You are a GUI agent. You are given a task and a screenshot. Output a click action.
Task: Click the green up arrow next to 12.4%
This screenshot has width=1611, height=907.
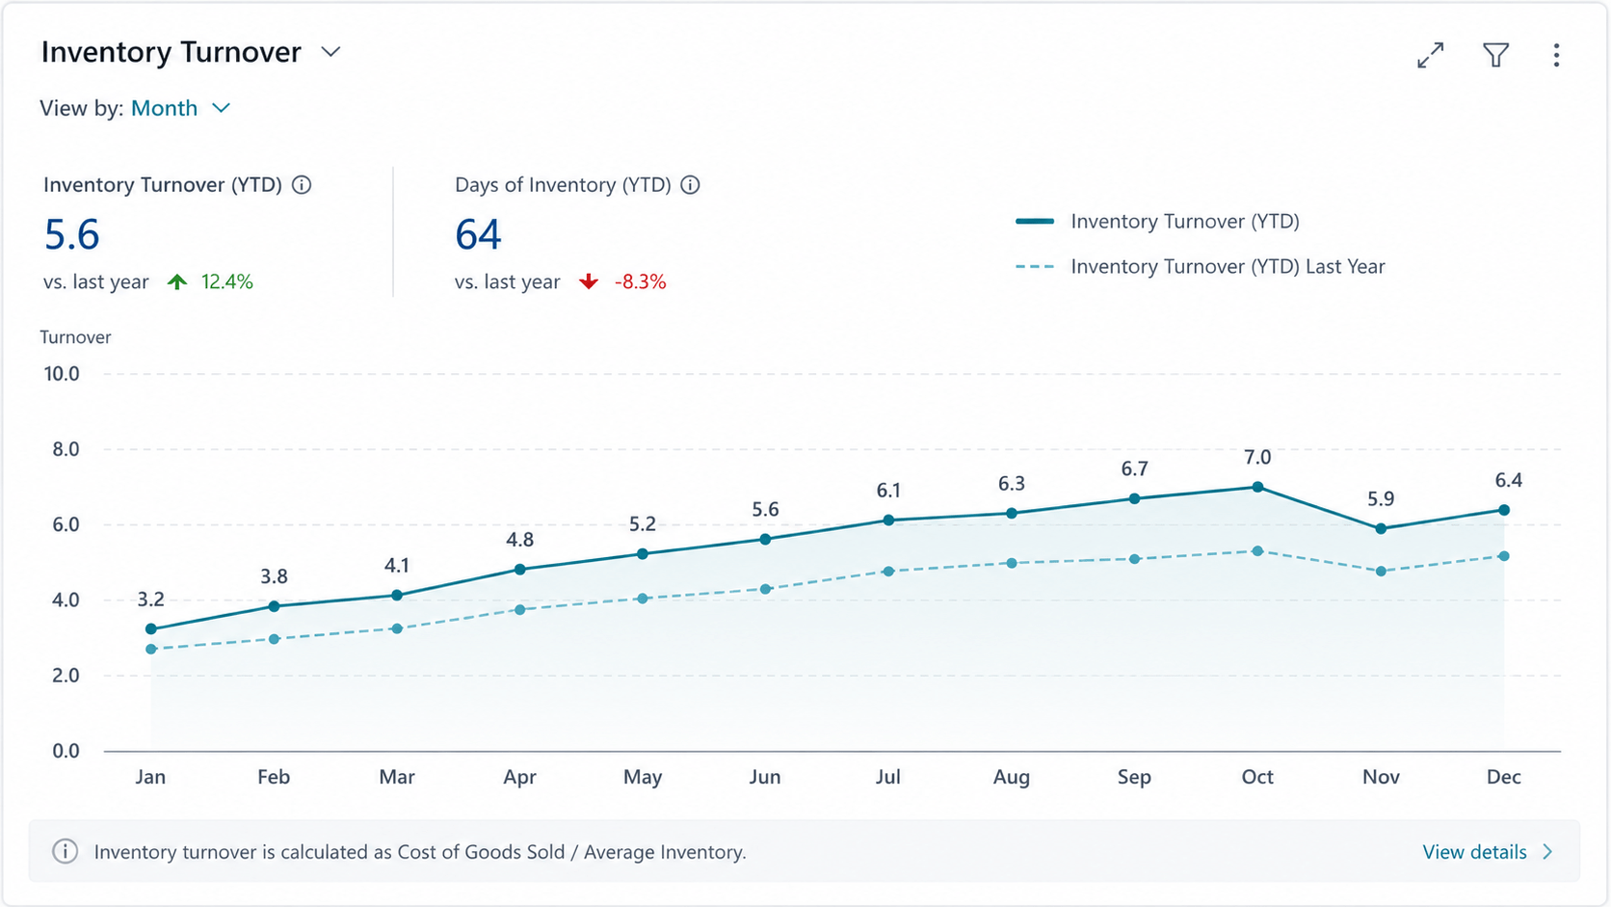(x=177, y=281)
